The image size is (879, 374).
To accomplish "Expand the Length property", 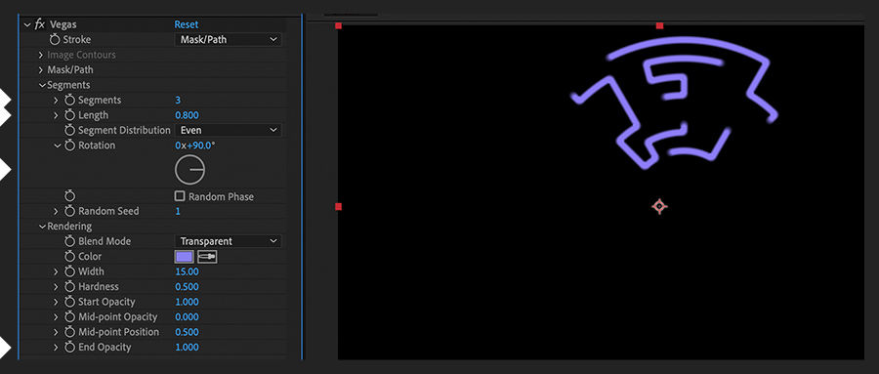I will pos(56,115).
